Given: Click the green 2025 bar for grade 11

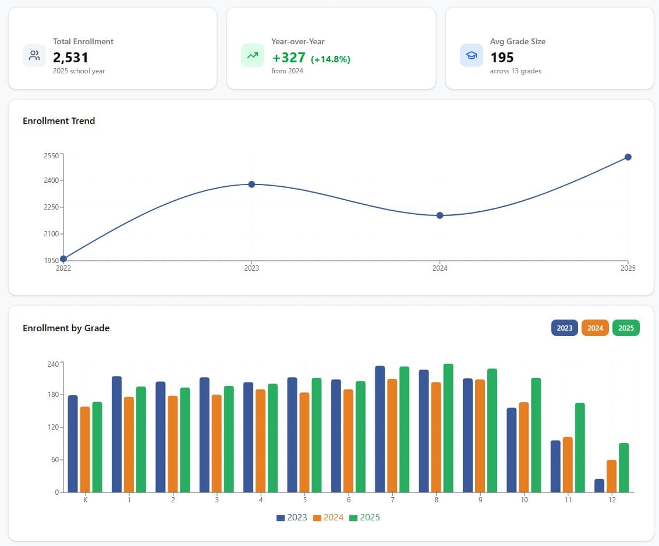Looking at the screenshot, I should click(580, 448).
